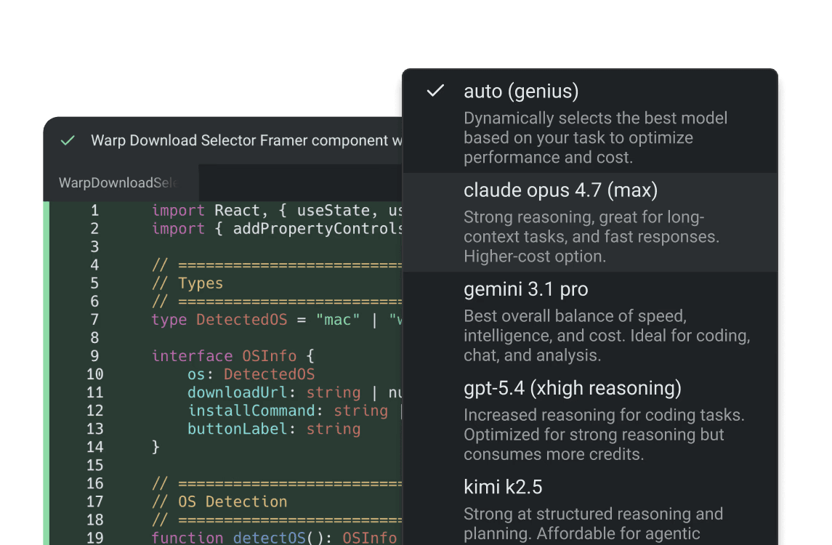The height and width of the screenshot is (545, 832).
Task: Click the 'Best overall balance of speed' description
Action: coord(607,336)
